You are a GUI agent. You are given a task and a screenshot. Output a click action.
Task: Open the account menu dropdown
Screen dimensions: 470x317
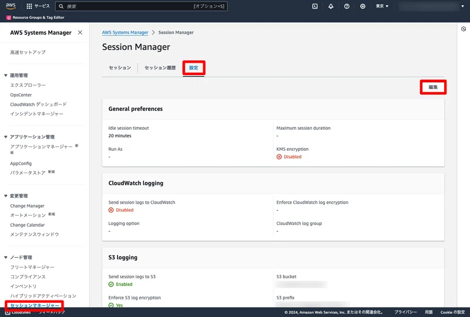coord(432,6)
